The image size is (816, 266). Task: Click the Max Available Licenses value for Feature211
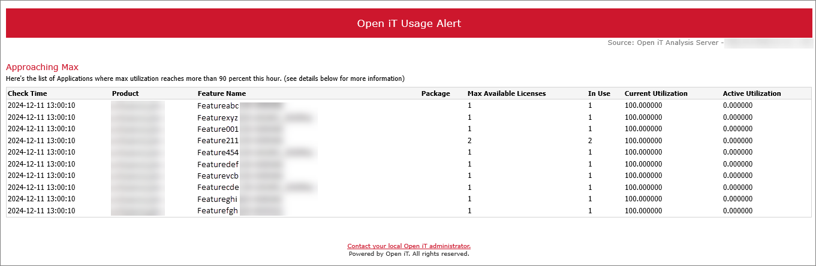click(x=469, y=141)
